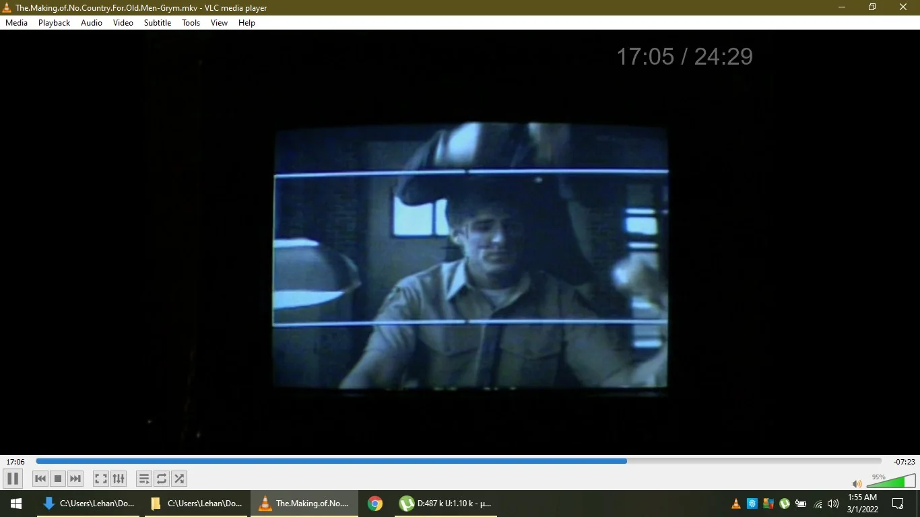Skip to the next media item

[x=75, y=479]
